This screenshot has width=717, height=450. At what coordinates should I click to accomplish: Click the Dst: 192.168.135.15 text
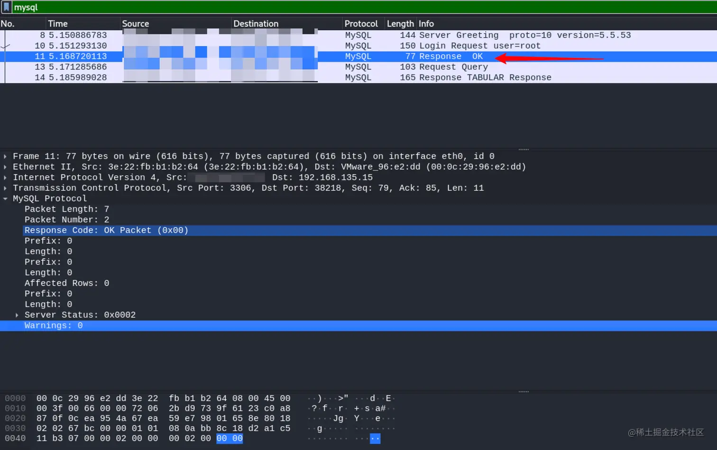click(x=322, y=178)
